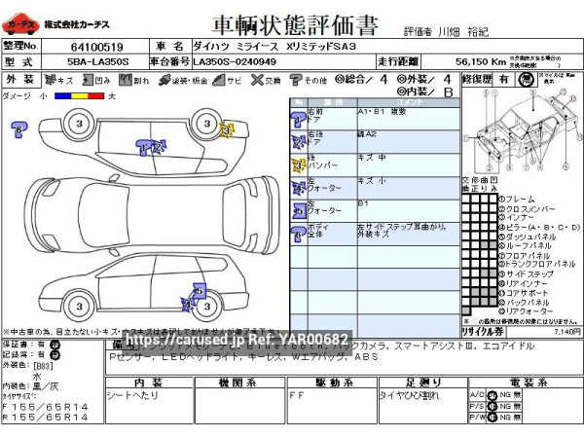Select the 割れ crack legend icon
Screen dimensions: 584x438
128,81
